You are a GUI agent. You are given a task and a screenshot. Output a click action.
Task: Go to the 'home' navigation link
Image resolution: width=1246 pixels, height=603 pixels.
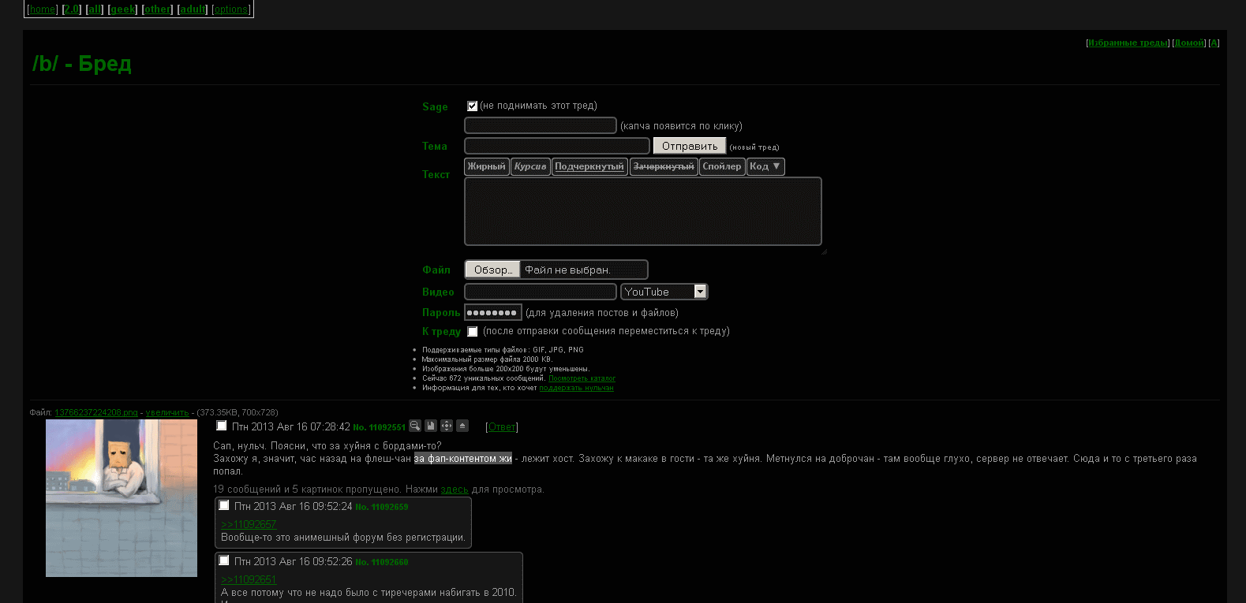point(43,9)
